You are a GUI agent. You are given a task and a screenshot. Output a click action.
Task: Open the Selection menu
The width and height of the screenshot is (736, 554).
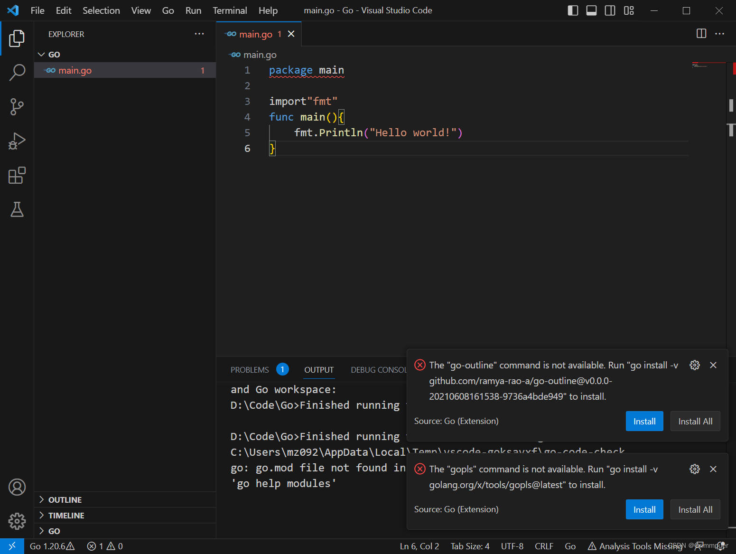pos(101,10)
